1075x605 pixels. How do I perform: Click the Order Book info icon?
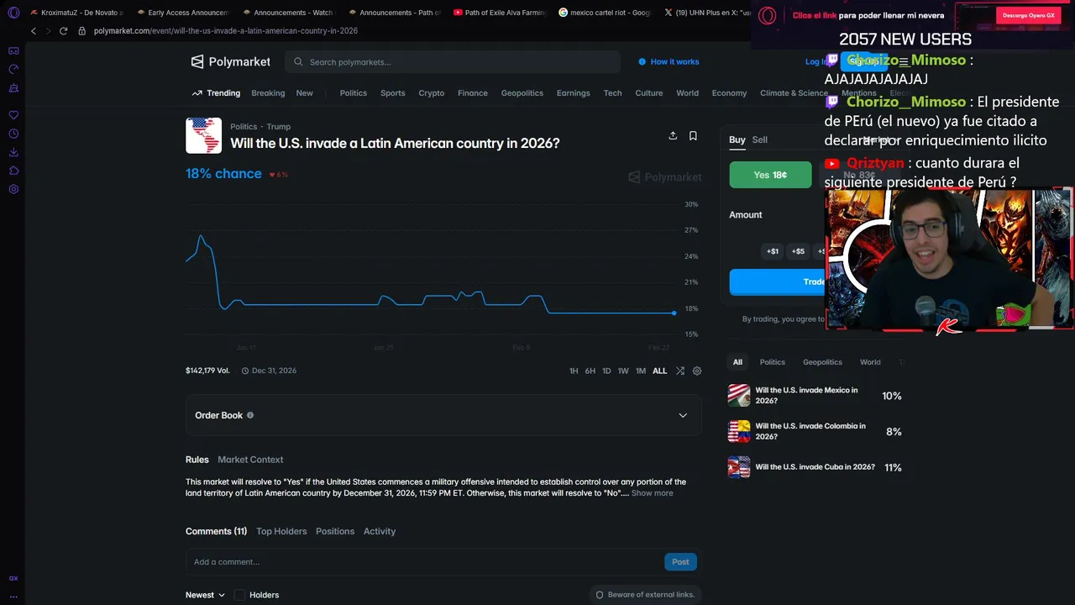pyautogui.click(x=250, y=415)
